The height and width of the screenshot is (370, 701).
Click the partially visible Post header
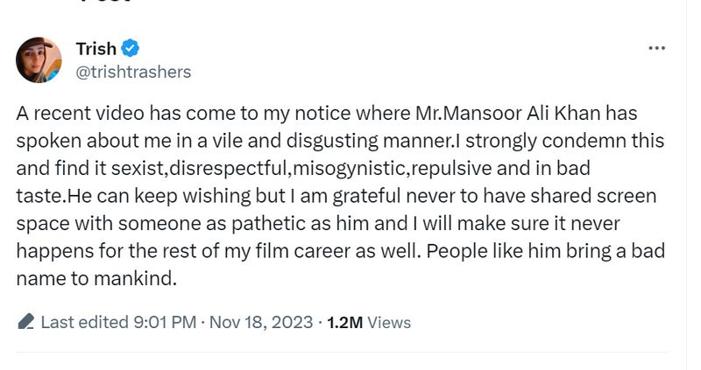pyautogui.click(x=105, y=3)
